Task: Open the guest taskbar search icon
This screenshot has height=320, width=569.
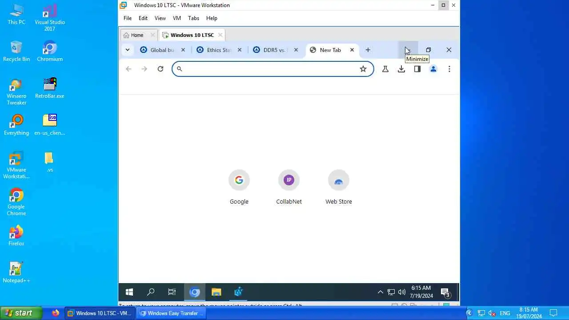Action: tap(151, 292)
